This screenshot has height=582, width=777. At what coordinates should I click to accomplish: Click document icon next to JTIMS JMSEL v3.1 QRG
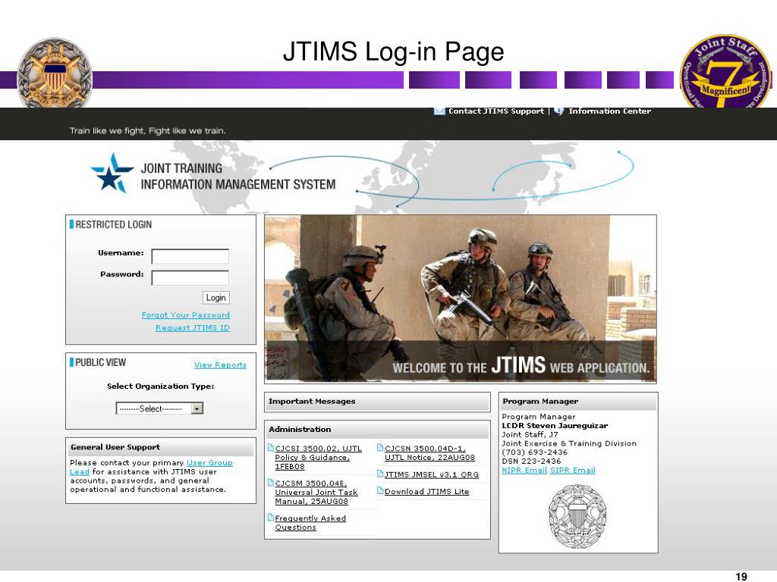pos(380,474)
